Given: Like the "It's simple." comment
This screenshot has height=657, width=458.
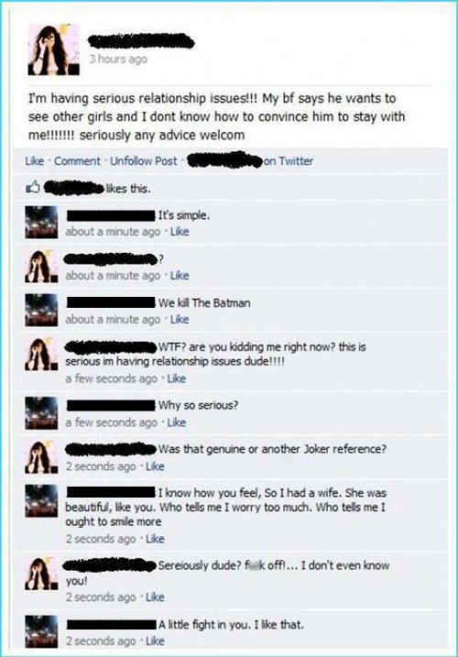Looking at the screenshot, I should click(x=180, y=231).
